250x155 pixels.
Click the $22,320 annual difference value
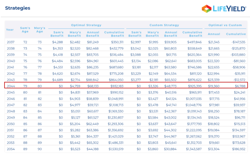(x=213, y=61)
